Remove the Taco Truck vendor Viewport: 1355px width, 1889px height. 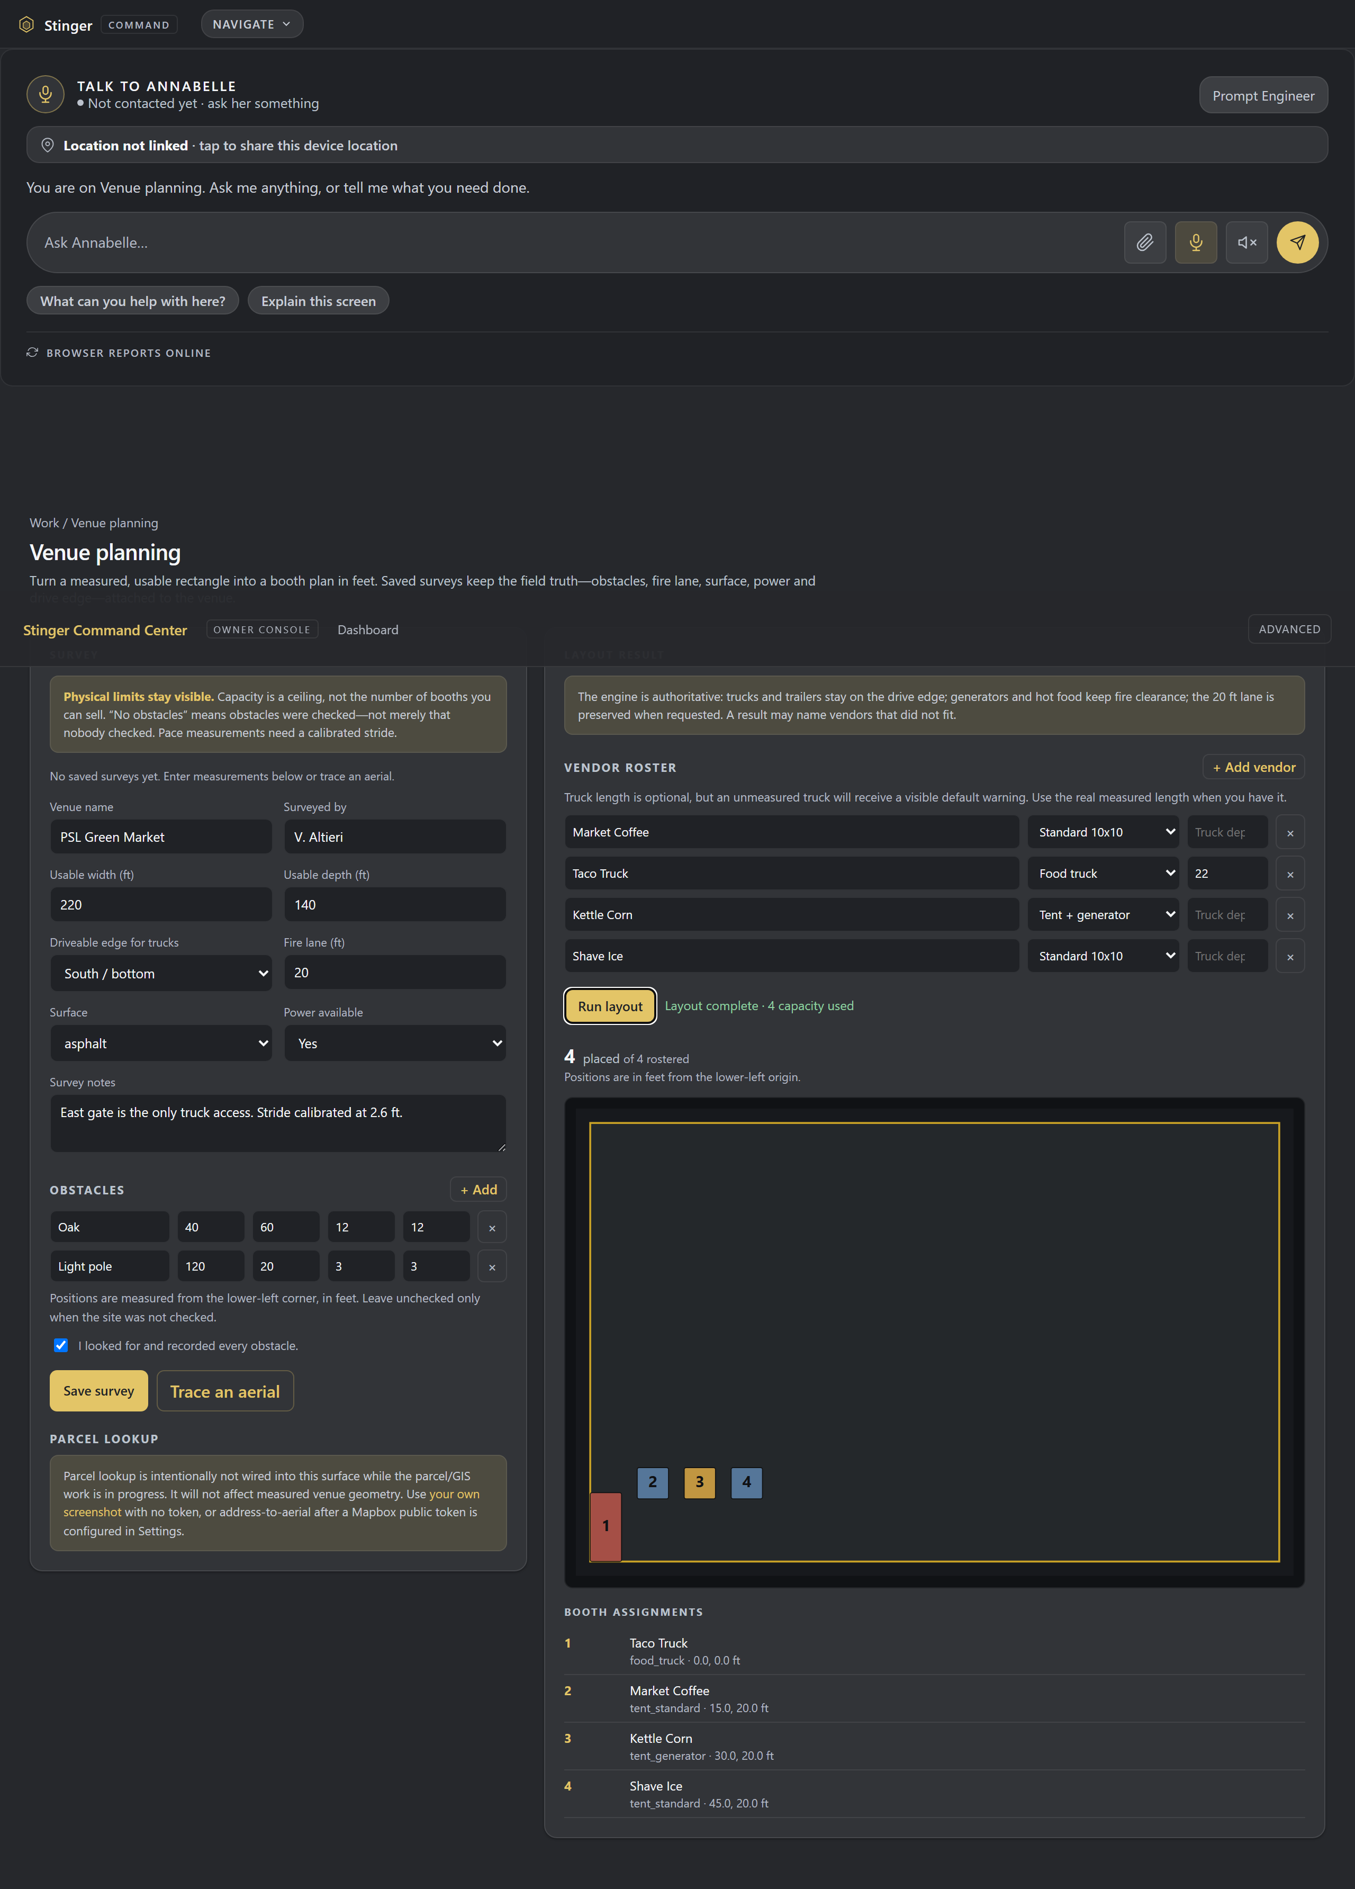[1290, 873]
